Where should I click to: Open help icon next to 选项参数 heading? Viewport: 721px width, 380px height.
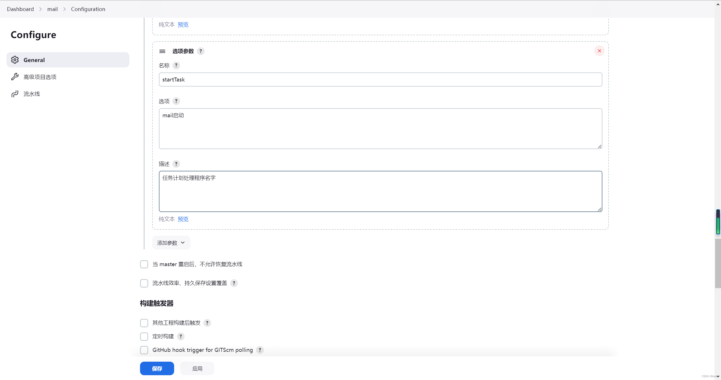tap(201, 51)
